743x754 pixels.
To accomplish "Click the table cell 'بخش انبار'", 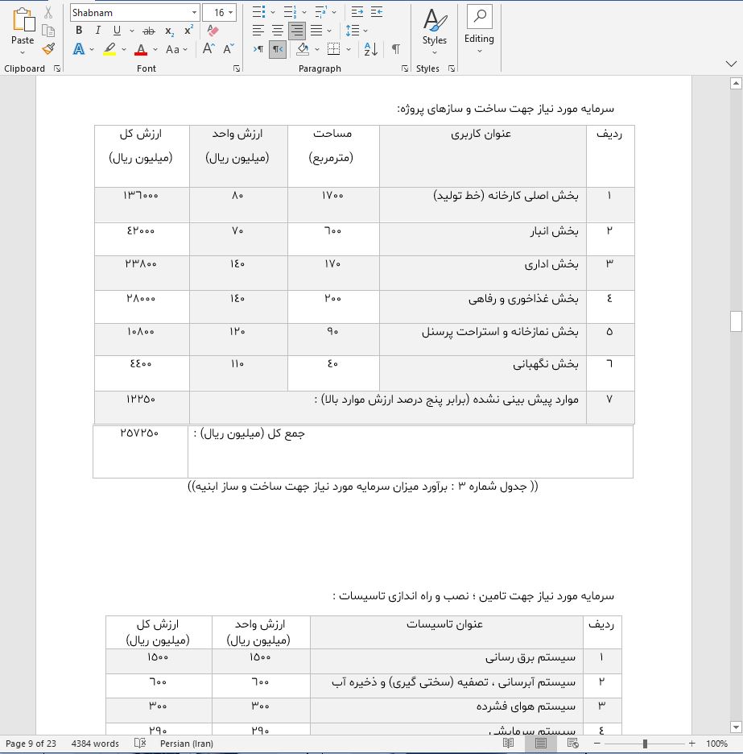I will pos(482,239).
